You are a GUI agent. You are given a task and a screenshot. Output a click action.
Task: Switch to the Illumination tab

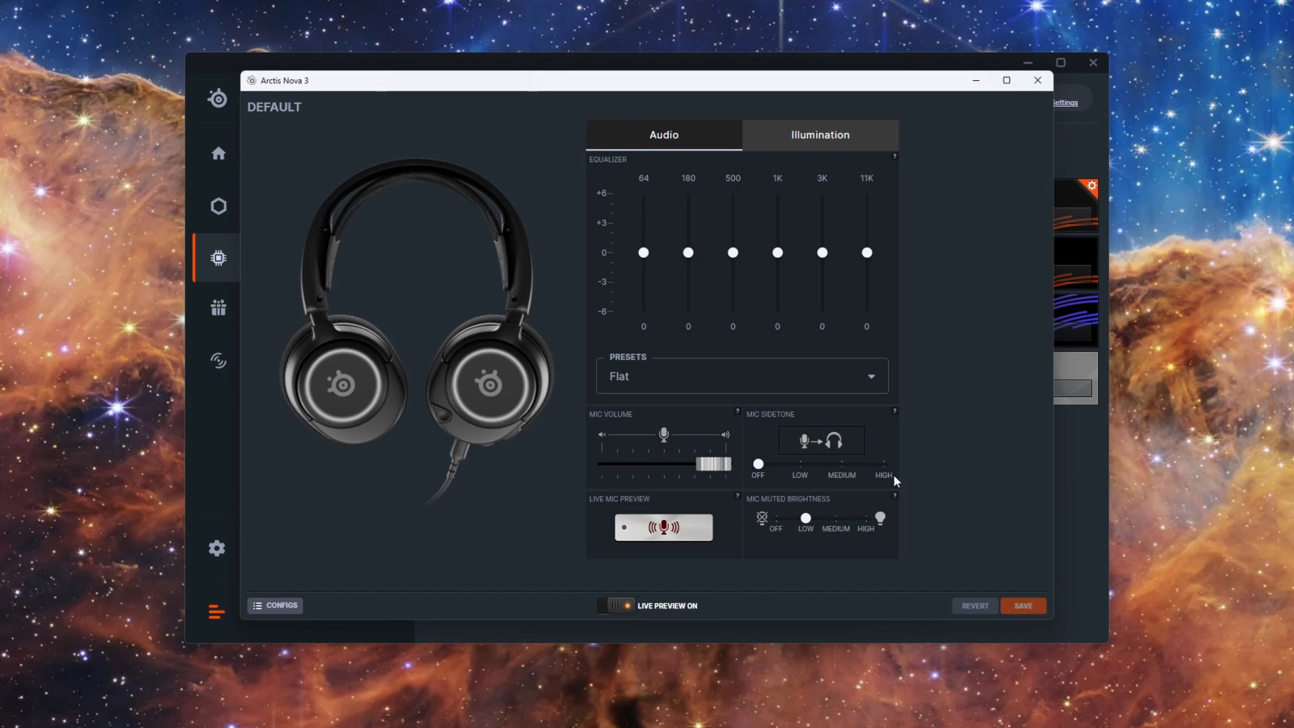(820, 135)
